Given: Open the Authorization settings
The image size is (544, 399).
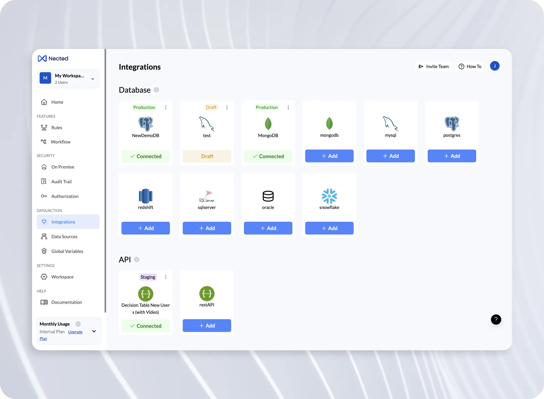Looking at the screenshot, I should (x=65, y=196).
